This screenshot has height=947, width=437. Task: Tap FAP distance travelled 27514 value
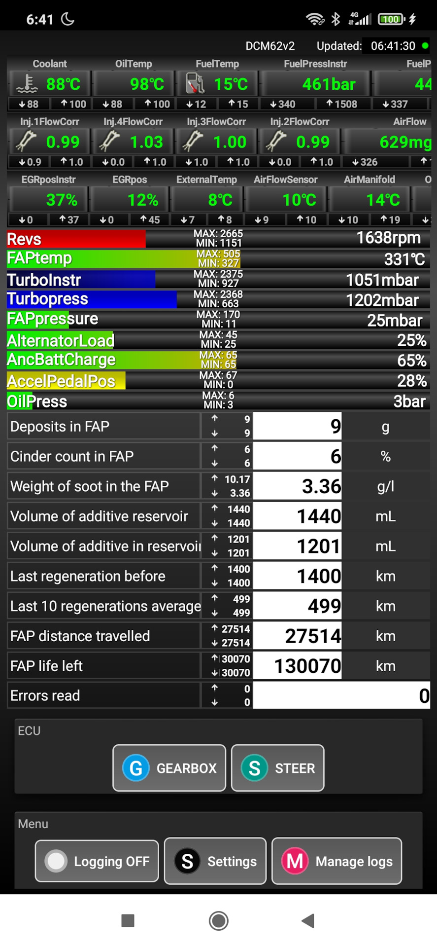click(x=297, y=636)
